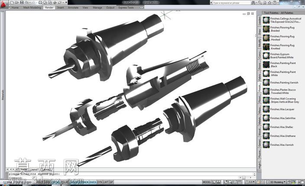Open the Manage ribbon tab
This screenshot has width=305, height=186.
[x=97, y=8]
